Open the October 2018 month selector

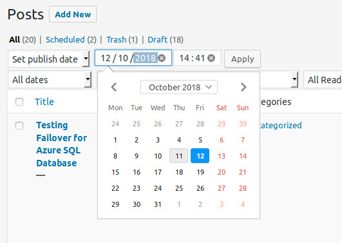[x=179, y=87]
